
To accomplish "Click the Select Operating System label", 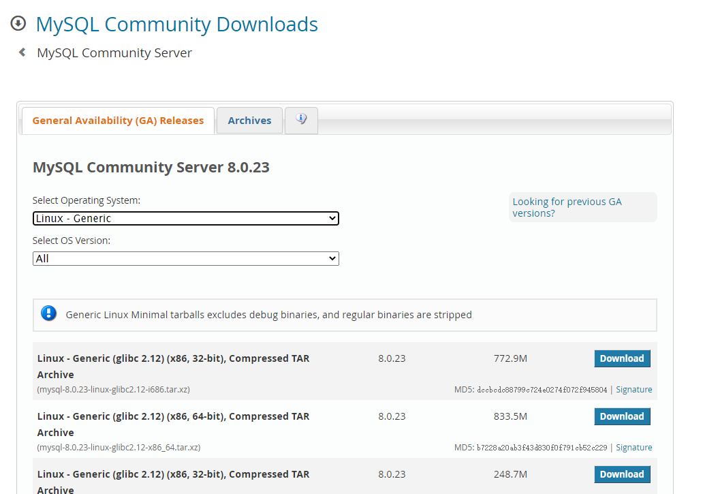I will pos(86,200).
